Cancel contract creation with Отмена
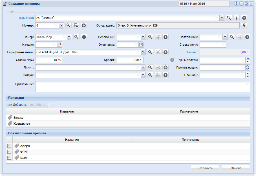Viewport: 256px width, 176px height. pos(236,168)
